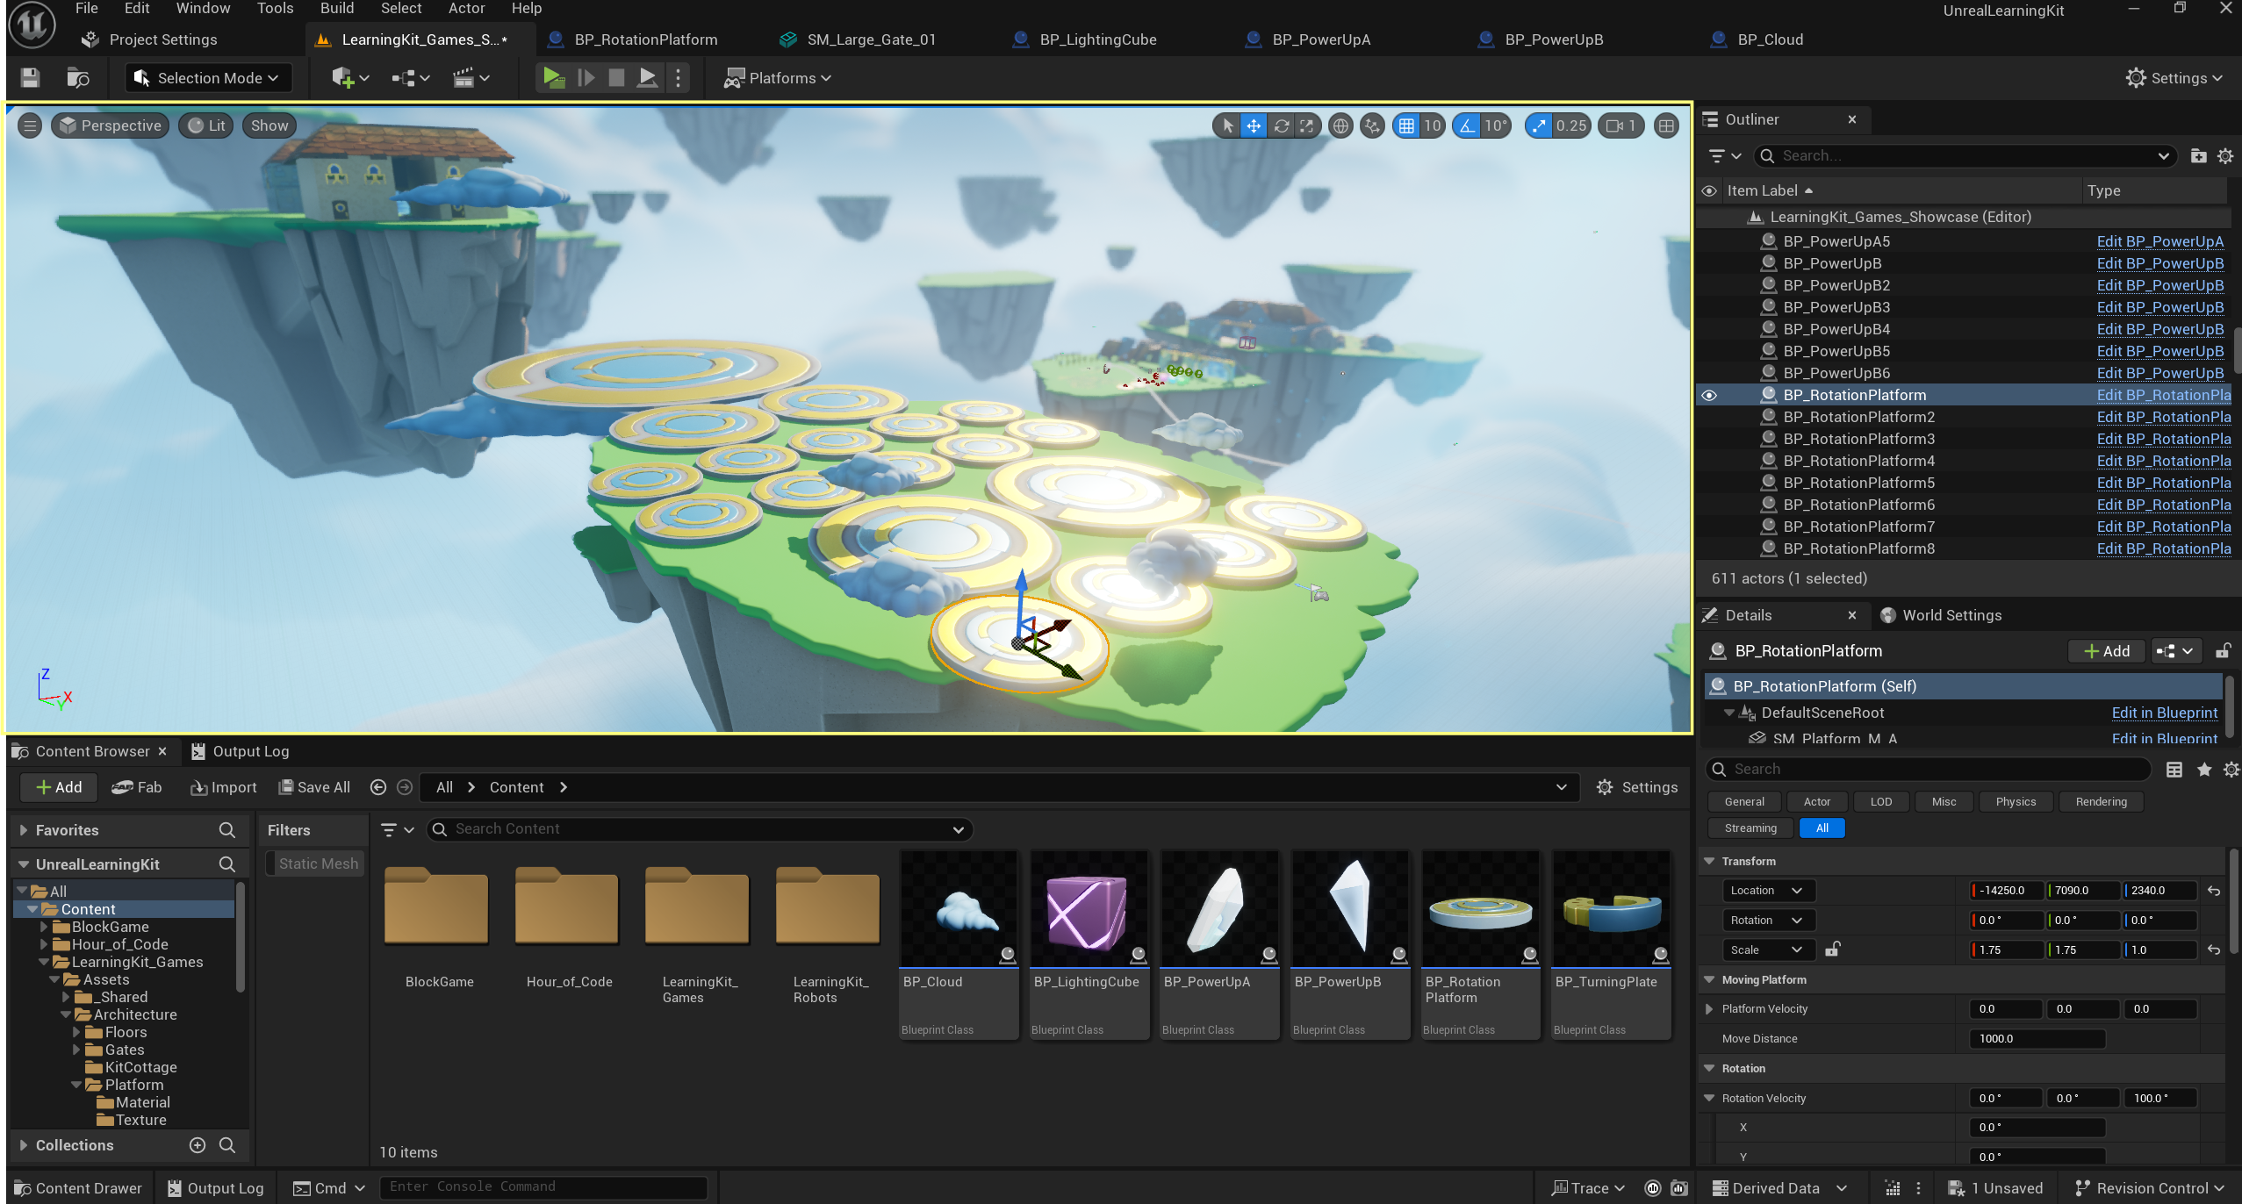Toggle the scale lock icon
The height and width of the screenshot is (1204, 2242).
(1832, 950)
